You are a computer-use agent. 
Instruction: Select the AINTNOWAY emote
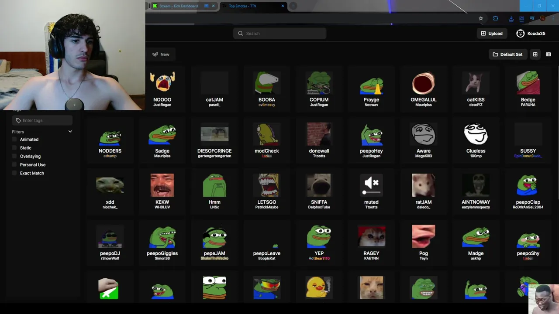coord(476,191)
